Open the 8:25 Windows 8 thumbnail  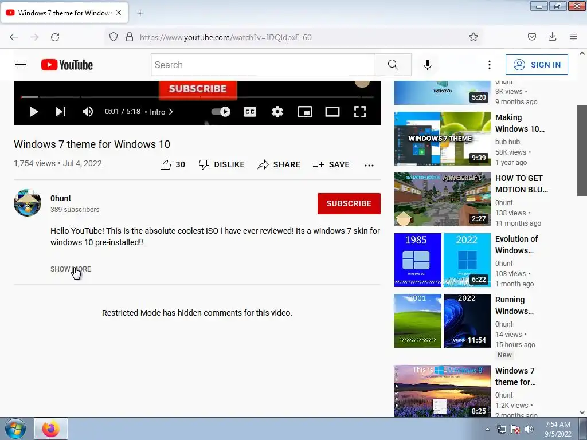(x=442, y=391)
